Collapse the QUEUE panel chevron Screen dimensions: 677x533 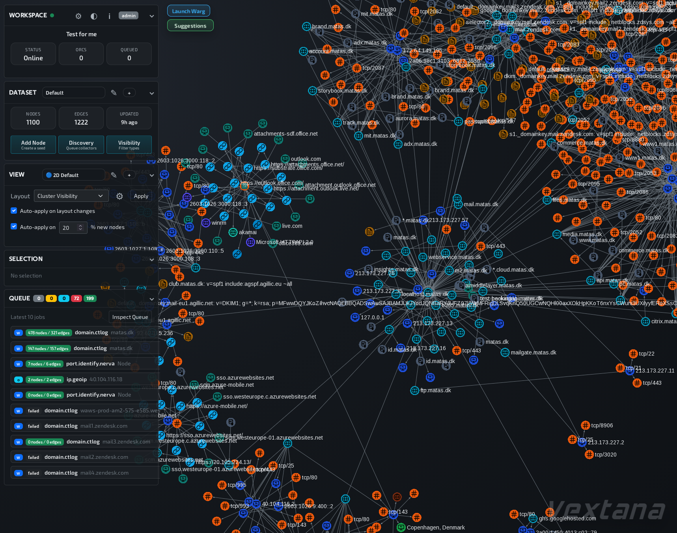(152, 299)
